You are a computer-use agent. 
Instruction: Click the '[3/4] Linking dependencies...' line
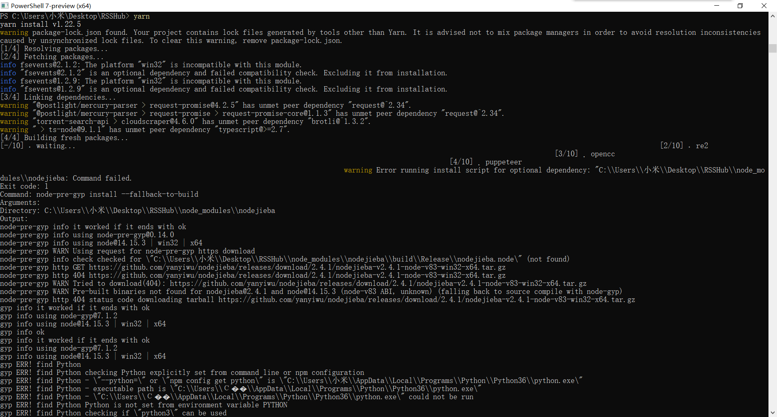[x=58, y=97]
